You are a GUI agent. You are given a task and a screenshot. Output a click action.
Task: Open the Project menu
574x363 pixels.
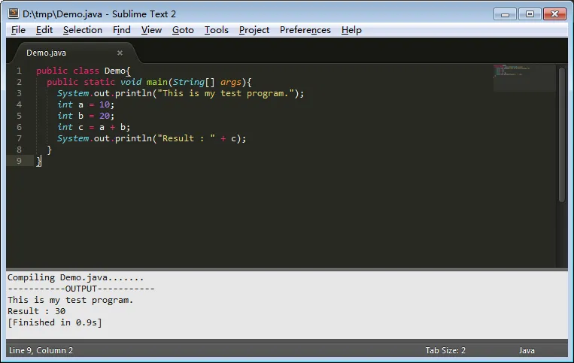click(x=254, y=30)
